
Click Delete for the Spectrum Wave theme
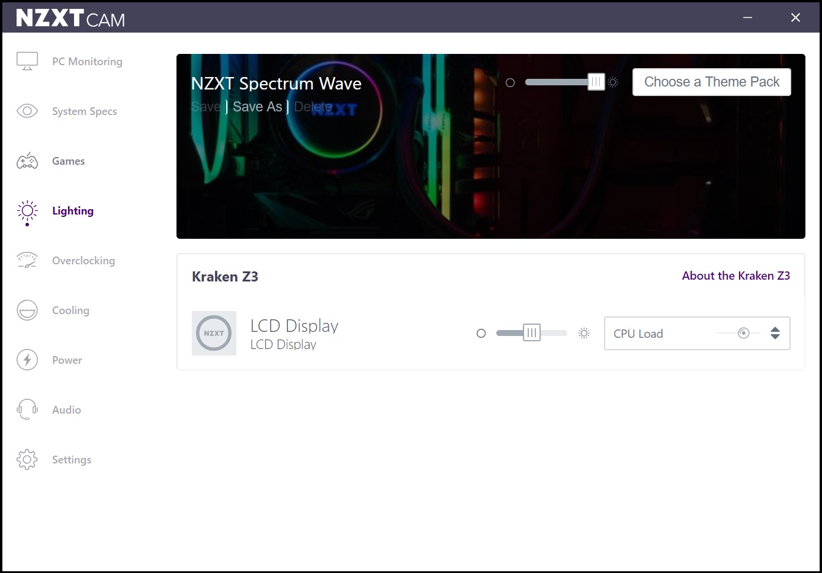(x=313, y=107)
